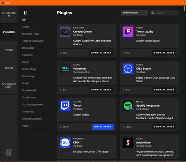Click OBS Studio download count icon
The height and width of the screenshot is (162, 186).
coord(124,90)
